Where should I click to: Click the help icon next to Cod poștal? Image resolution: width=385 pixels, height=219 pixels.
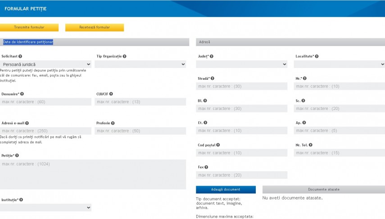coord(218,145)
